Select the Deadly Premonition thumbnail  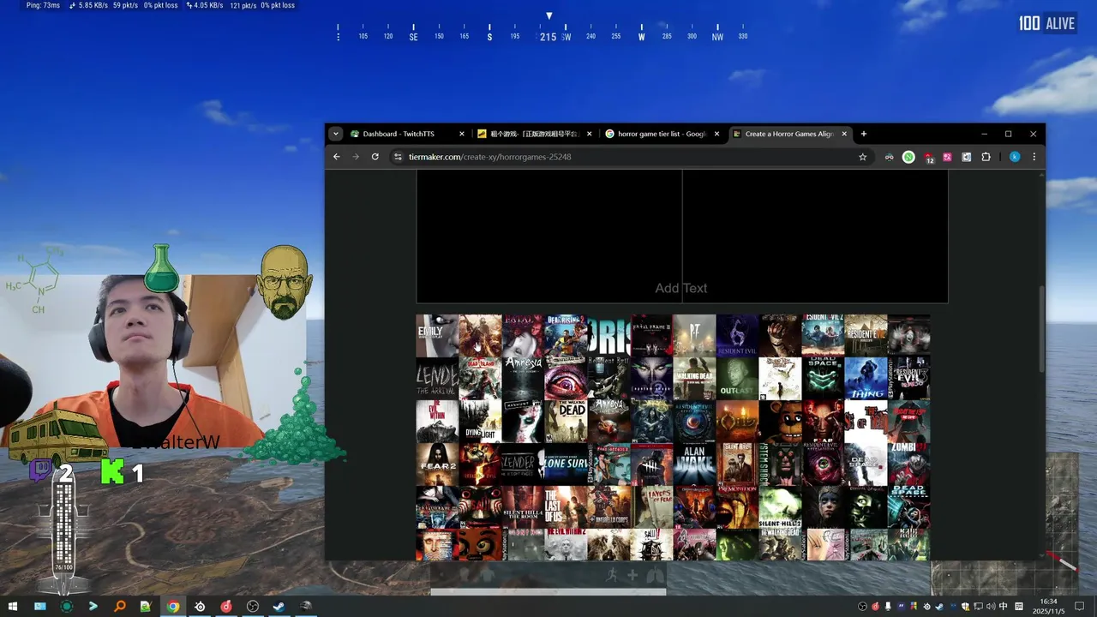pos(737,507)
